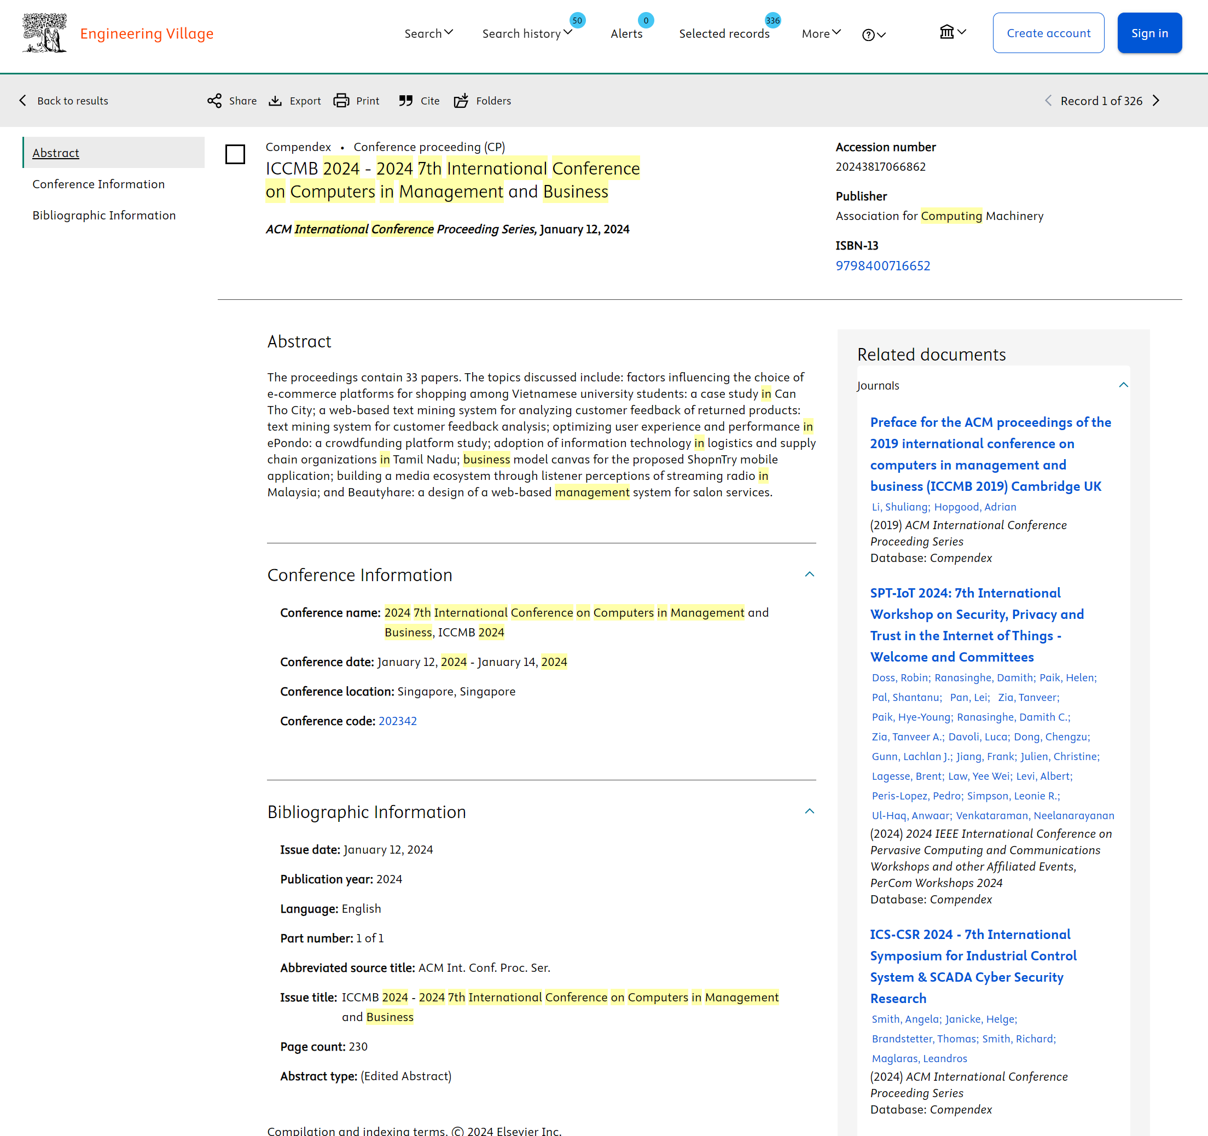Screen dimensions: 1208x1136
Task: Open conference code 202342 link
Action: (397, 721)
